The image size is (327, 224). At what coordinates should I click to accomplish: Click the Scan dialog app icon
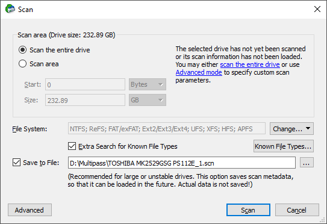click(10, 9)
